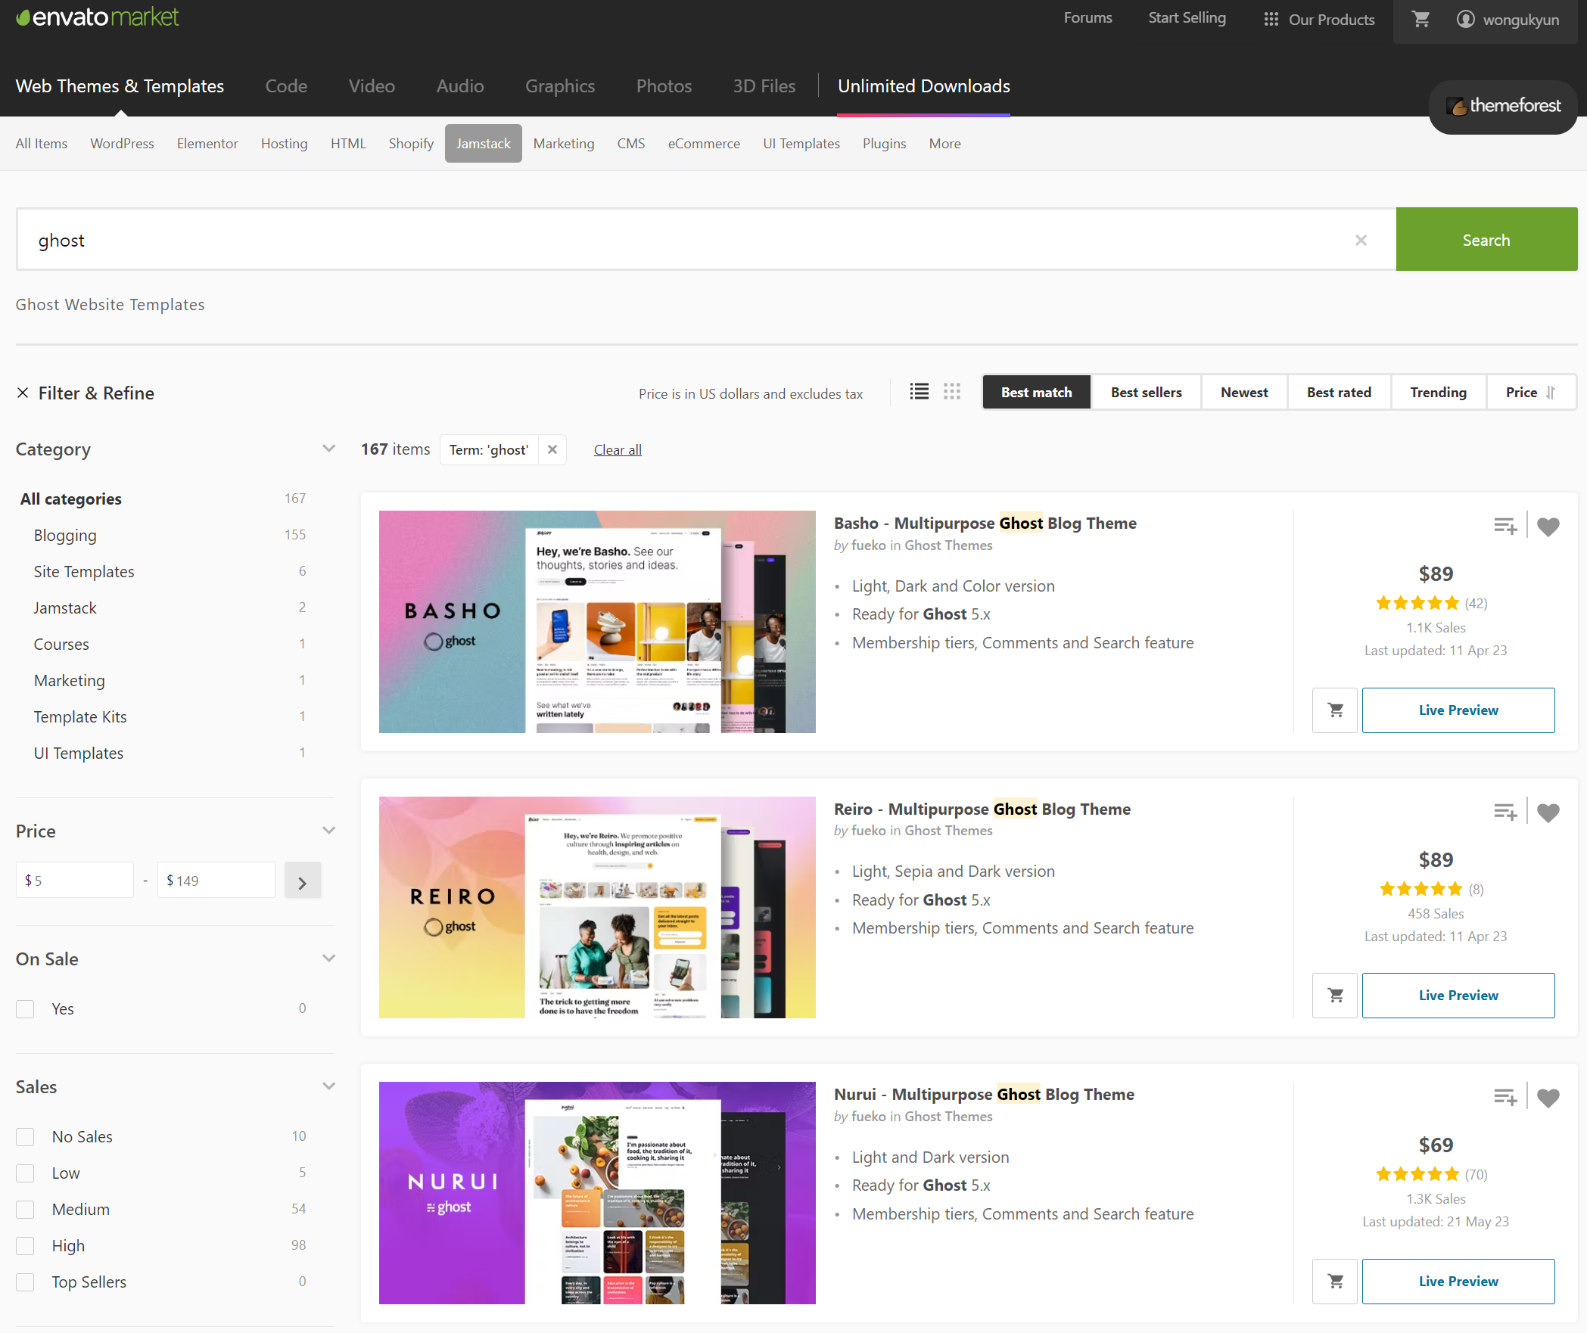This screenshot has width=1587, height=1333.
Task: Add Nurui theme to cart
Action: tap(1335, 1281)
